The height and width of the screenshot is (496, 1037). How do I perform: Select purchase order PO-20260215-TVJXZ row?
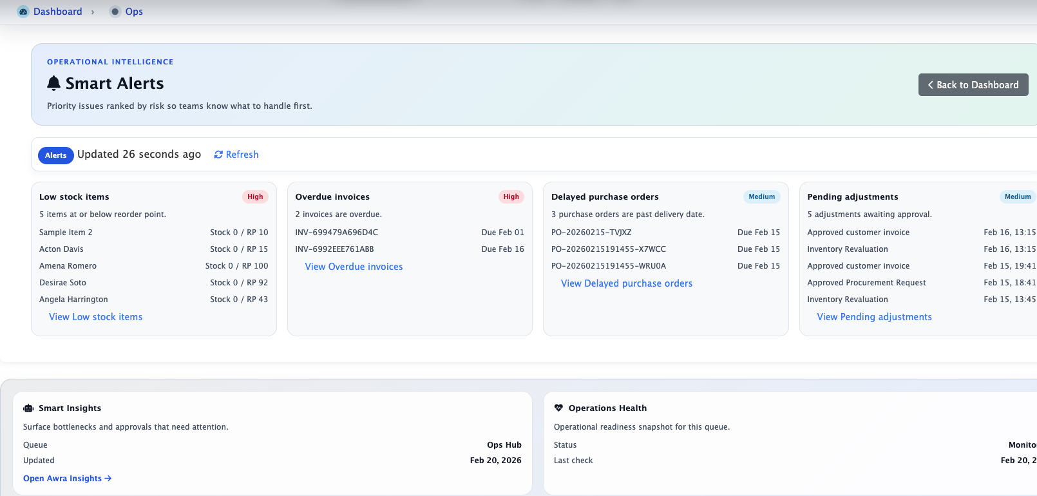coord(665,233)
